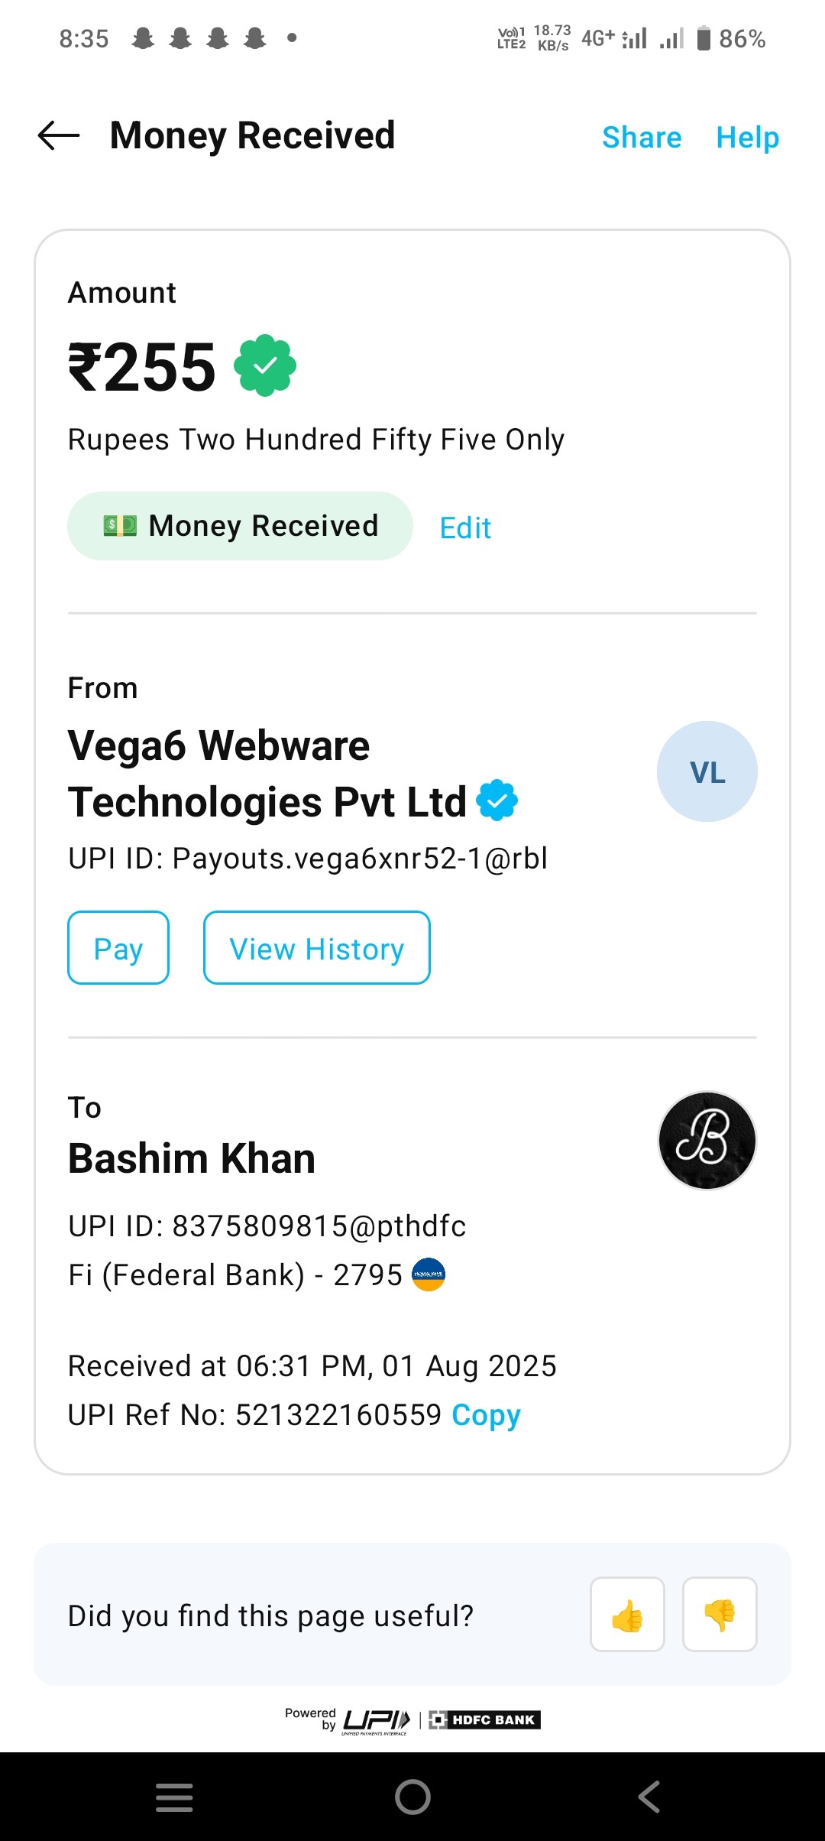This screenshot has height=1841, width=825.
Task: Share this payment receipt
Action: click(x=642, y=138)
